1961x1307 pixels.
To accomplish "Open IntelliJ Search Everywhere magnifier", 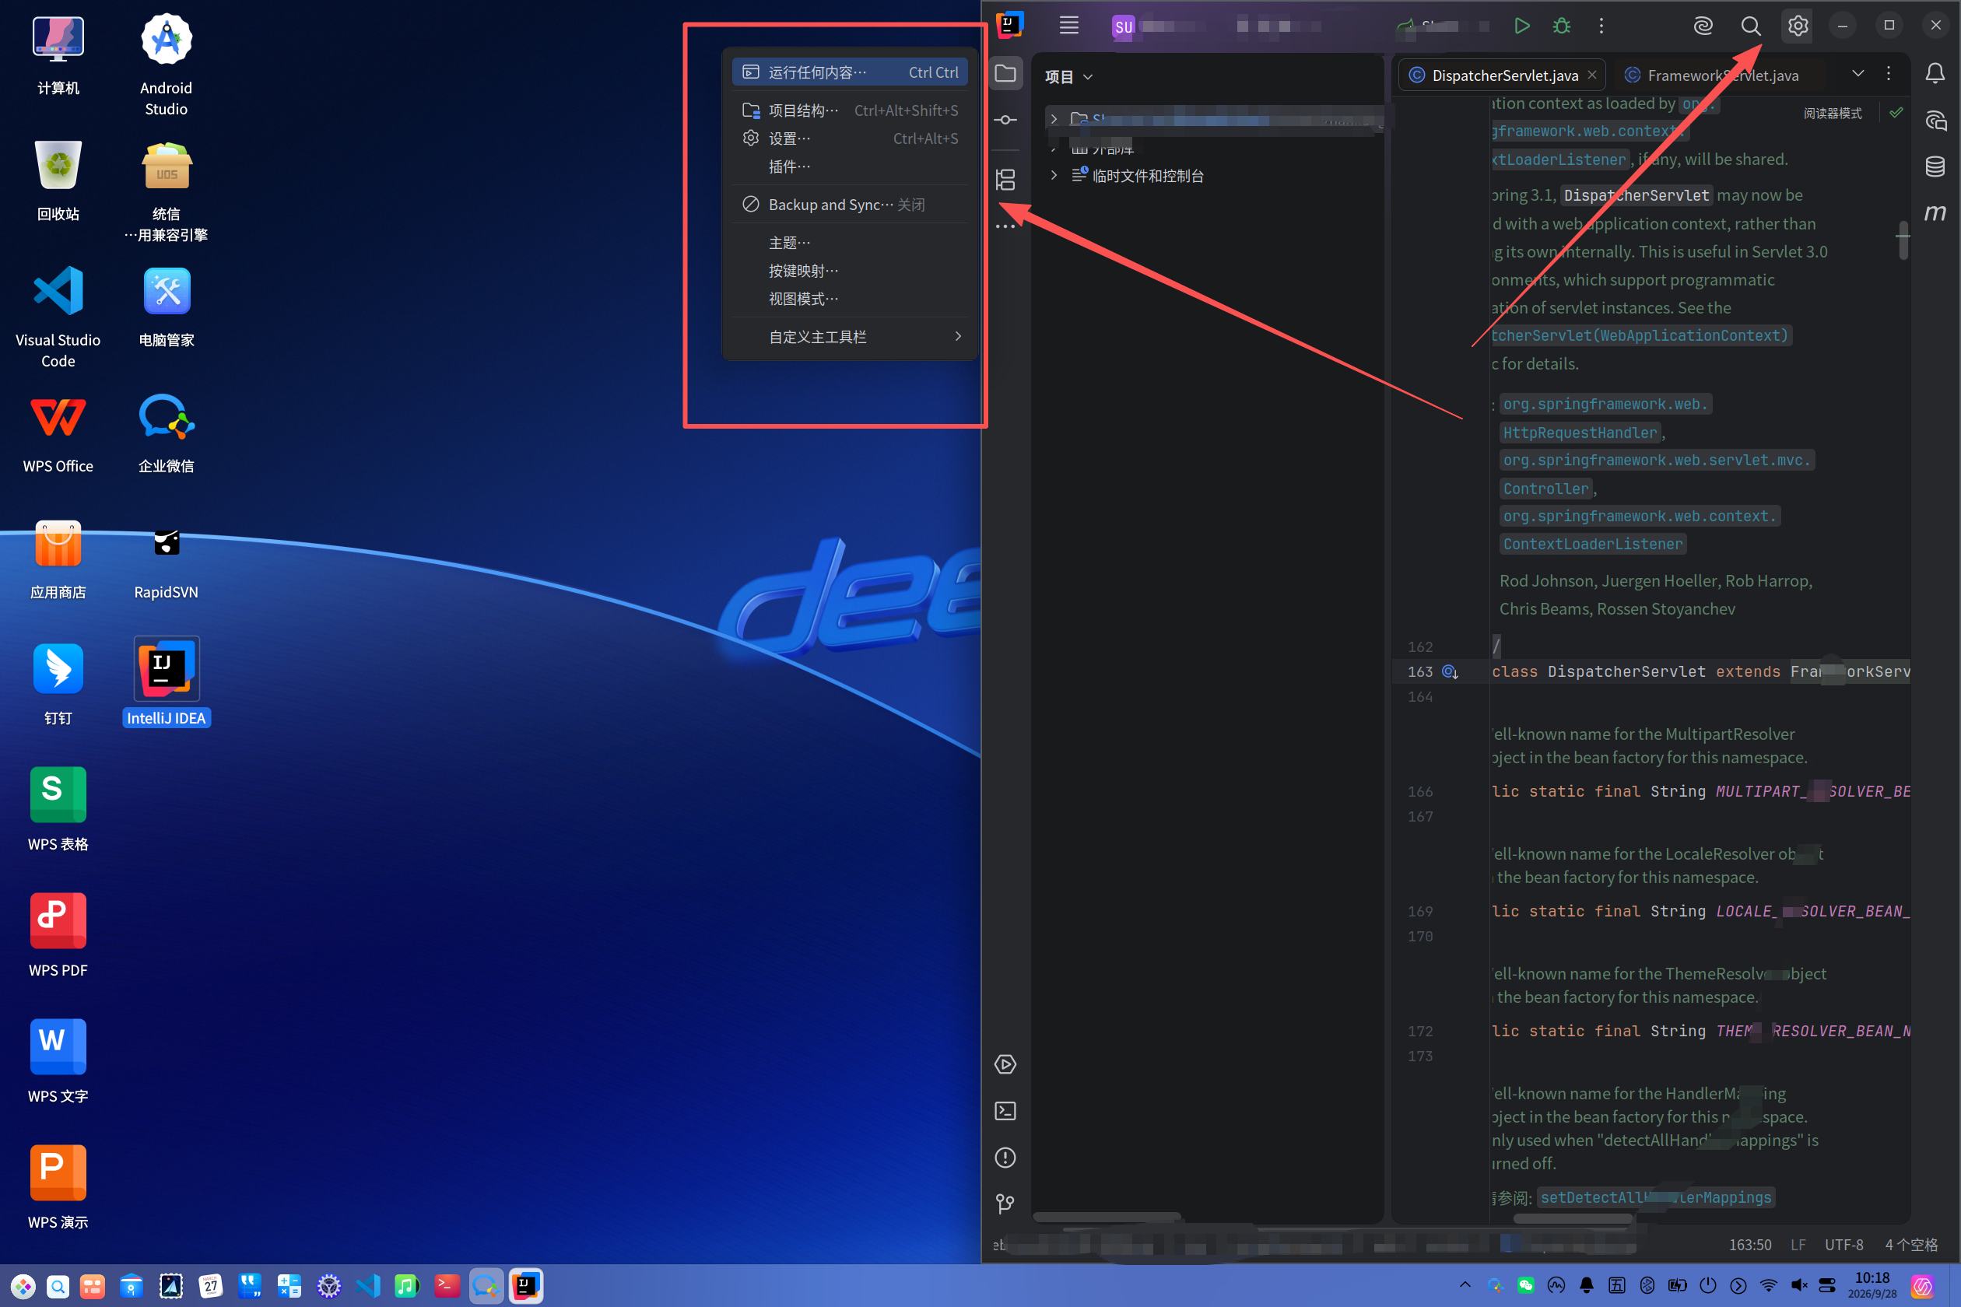I will click(x=1751, y=26).
